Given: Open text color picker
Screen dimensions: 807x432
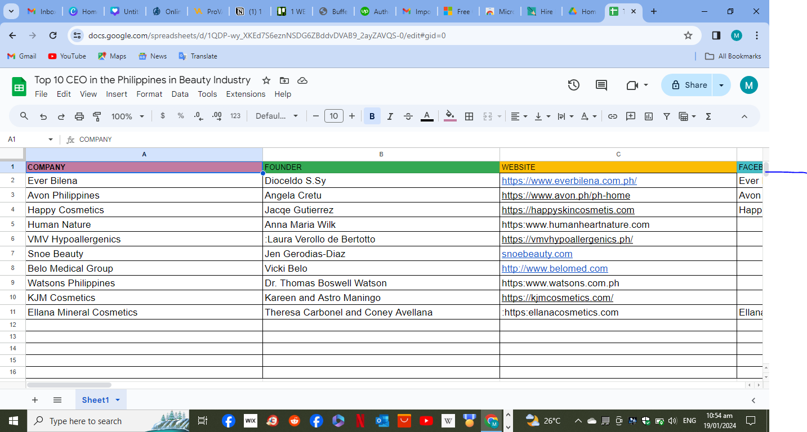Looking at the screenshot, I should point(427,116).
